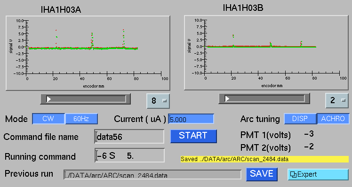The image size is (352, 187).
Task: Select 60Hz mode
Action: 81,119
